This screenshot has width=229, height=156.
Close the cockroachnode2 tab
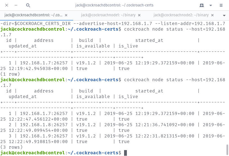pos(212,15)
